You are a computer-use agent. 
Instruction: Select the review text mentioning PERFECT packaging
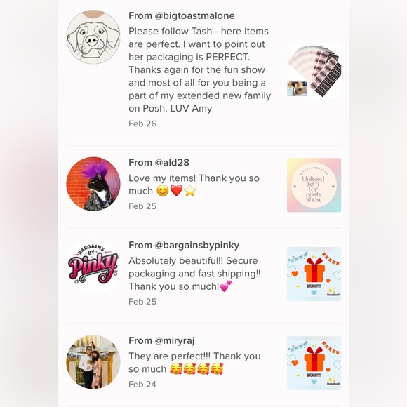pyautogui.click(x=199, y=70)
